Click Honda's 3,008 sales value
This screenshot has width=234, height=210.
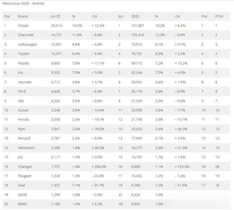(56, 119)
